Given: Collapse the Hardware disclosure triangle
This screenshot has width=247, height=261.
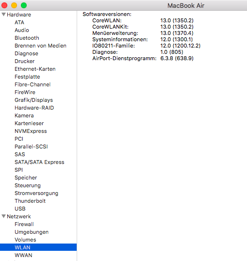Looking at the screenshot, I should tap(4, 15).
